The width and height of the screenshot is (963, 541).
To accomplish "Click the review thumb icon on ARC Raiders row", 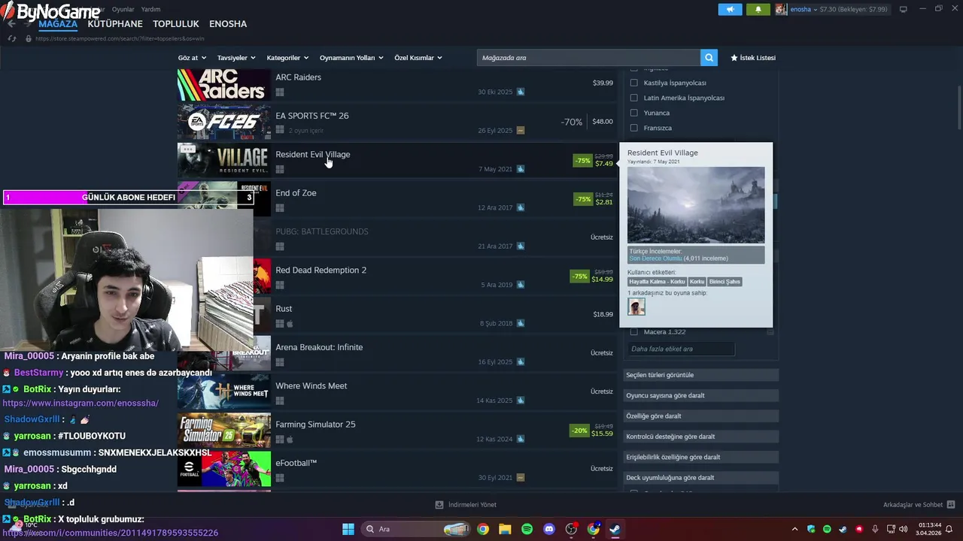I will 521,92.
